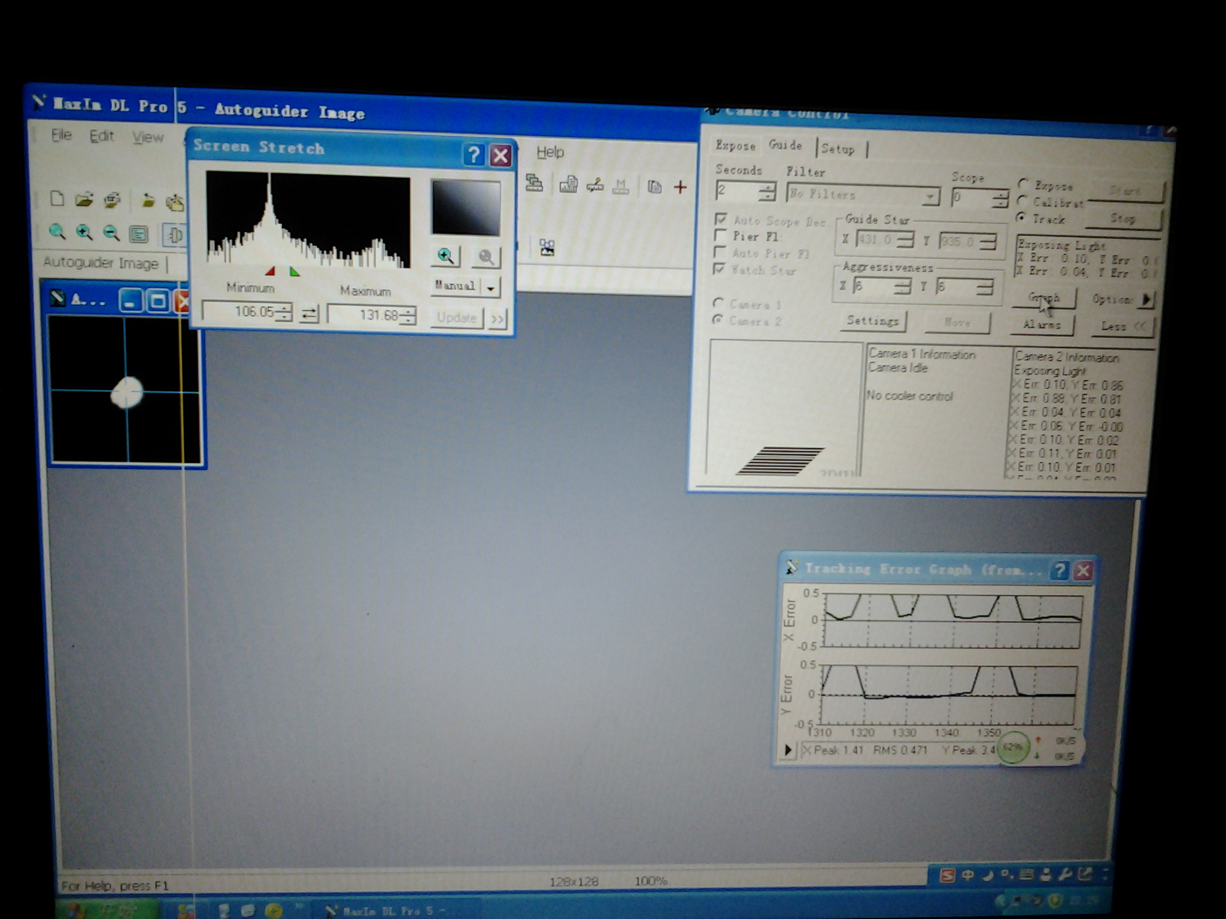Click the Settings button
The height and width of the screenshot is (919, 1226).
tap(873, 321)
